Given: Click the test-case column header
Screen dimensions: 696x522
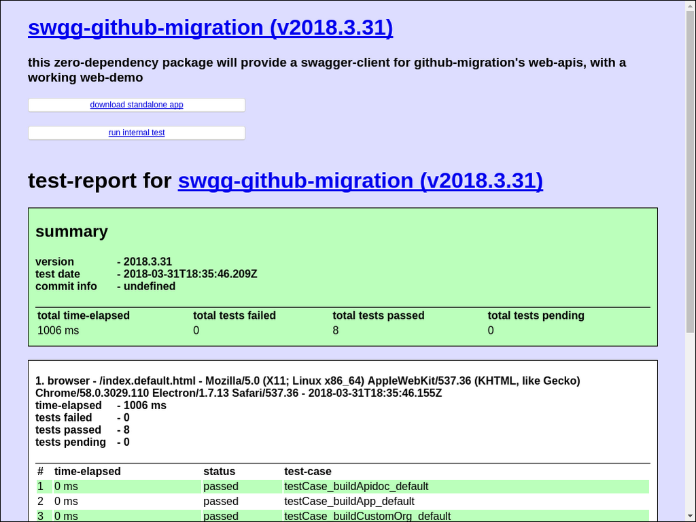Looking at the screenshot, I should point(308,472).
